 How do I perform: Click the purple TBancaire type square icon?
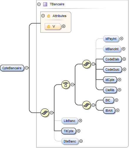point(45,4)
